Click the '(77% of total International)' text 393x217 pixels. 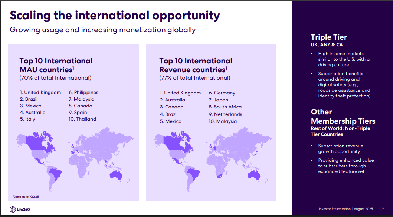click(x=195, y=78)
